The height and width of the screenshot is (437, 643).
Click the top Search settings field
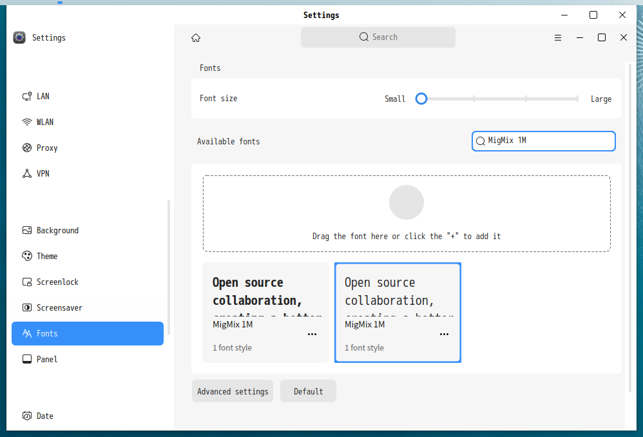tap(378, 37)
